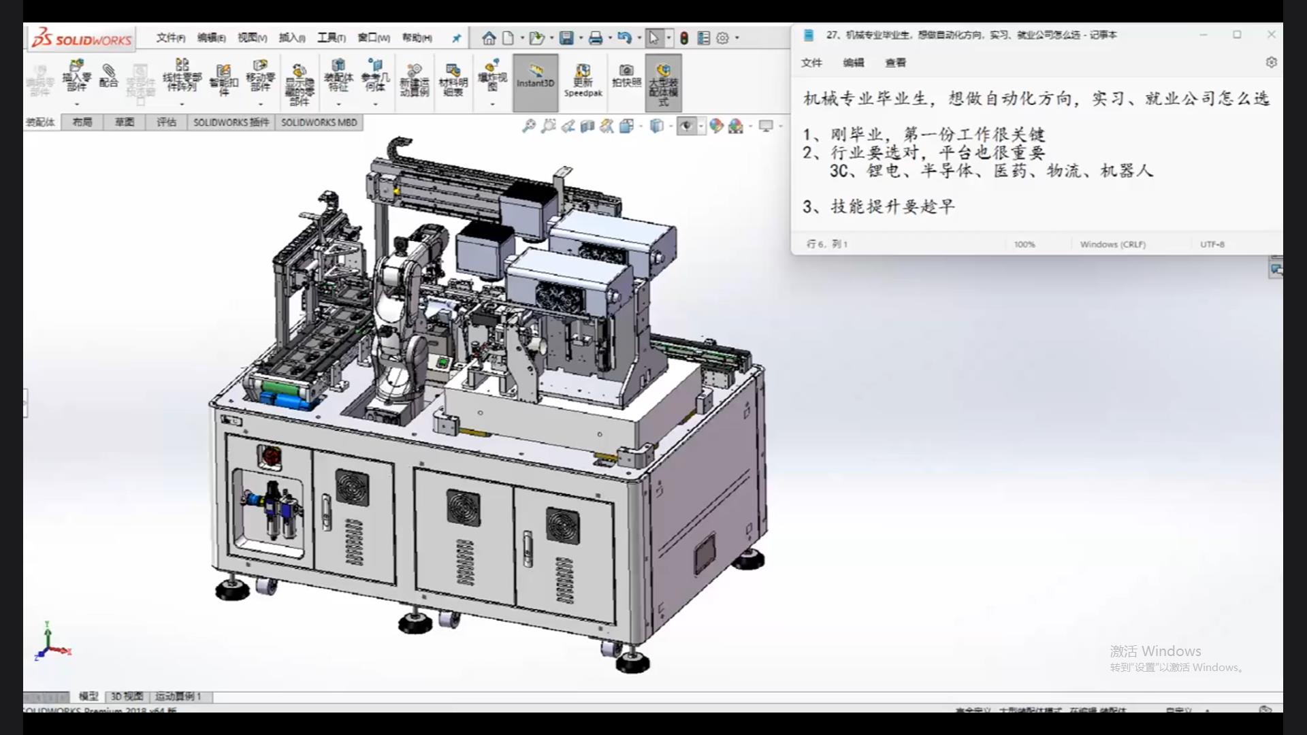This screenshot has height=735, width=1307.
Task: Expand dropdown arrow beside Undo icon
Action: point(639,38)
